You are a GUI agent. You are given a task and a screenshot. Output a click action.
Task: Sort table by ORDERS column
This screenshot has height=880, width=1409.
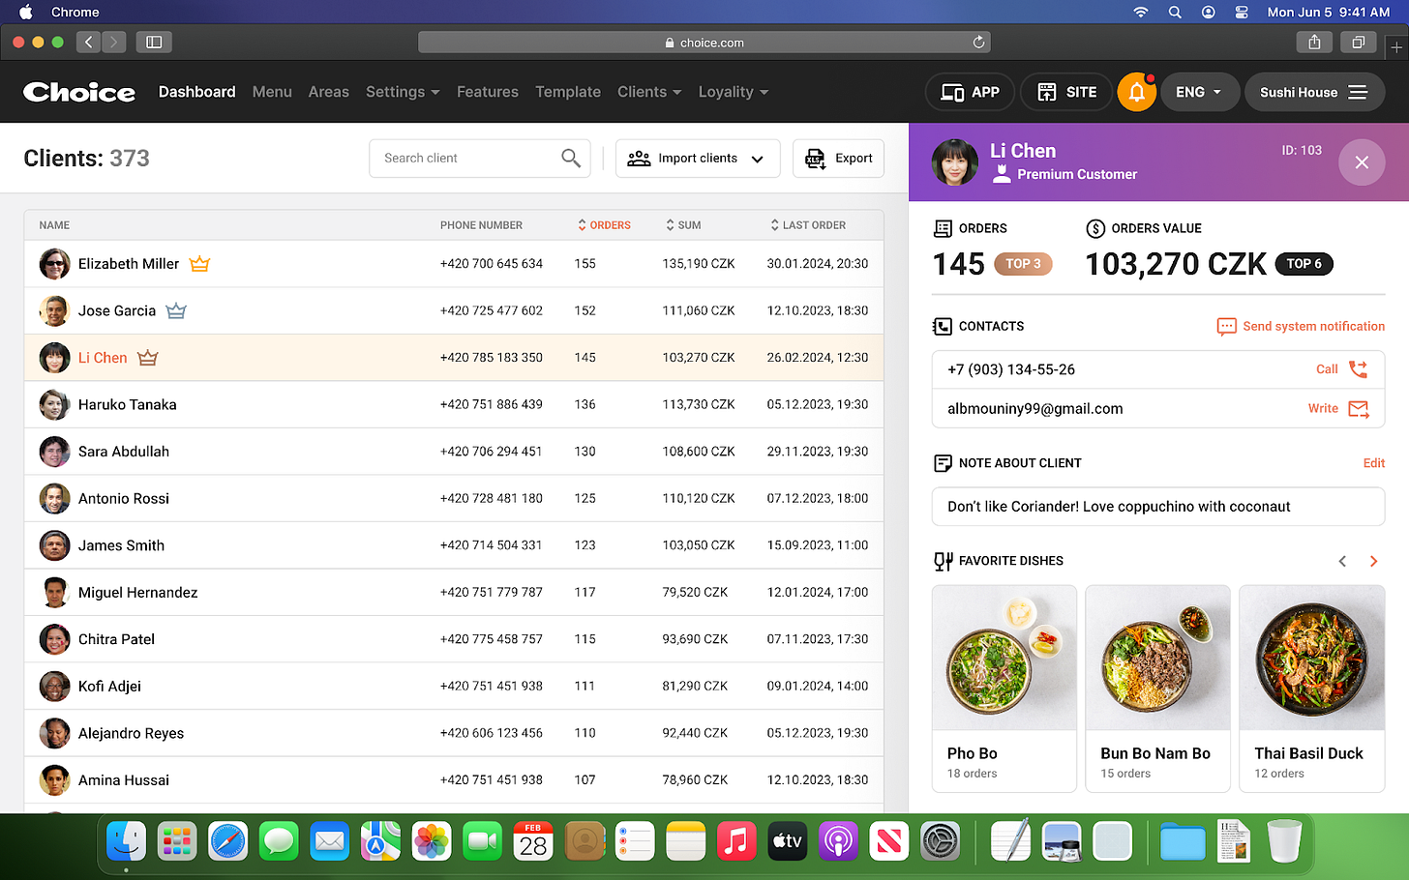(604, 225)
